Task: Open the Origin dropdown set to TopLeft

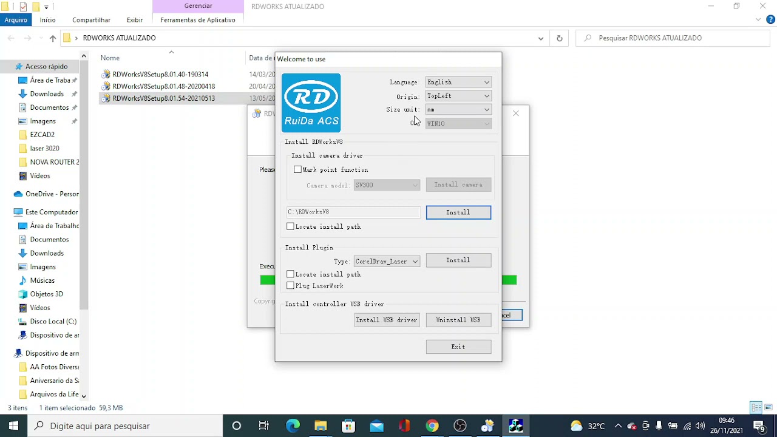Action: point(458,96)
